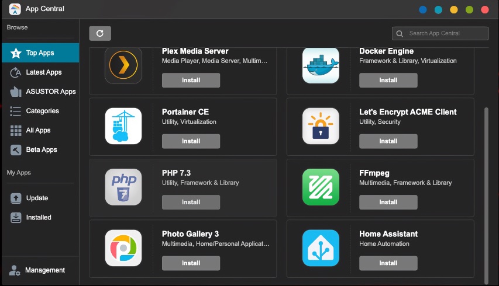Select Top Apps in sidebar
Image resolution: width=499 pixels, height=286 pixels.
pos(40,53)
